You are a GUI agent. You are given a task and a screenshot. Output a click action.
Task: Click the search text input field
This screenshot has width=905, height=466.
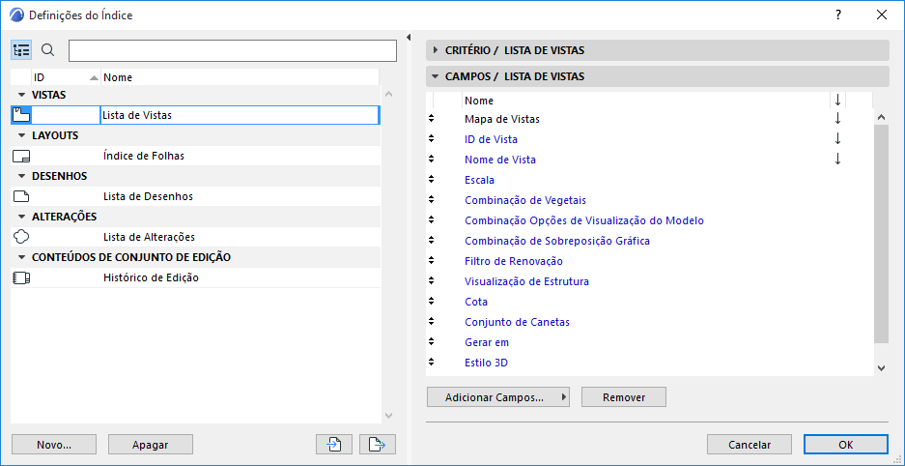tap(232, 50)
